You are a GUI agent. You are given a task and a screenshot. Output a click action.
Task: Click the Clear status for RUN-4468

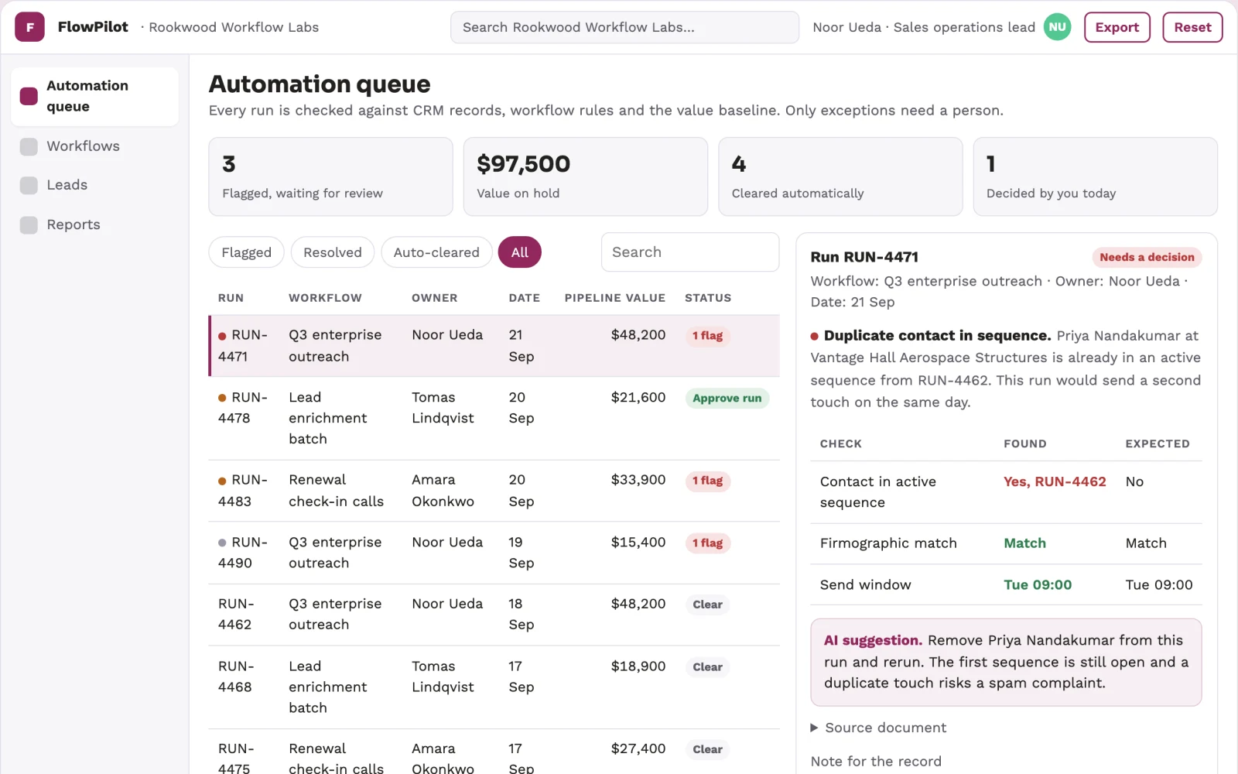(707, 667)
